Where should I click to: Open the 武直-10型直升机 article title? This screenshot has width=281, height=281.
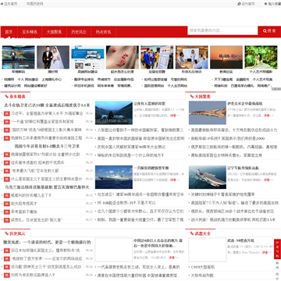click(240, 240)
